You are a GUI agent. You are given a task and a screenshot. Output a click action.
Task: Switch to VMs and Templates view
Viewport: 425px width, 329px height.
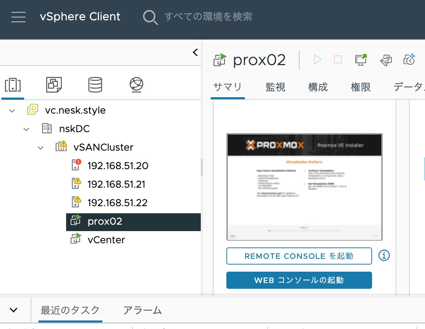pos(54,85)
